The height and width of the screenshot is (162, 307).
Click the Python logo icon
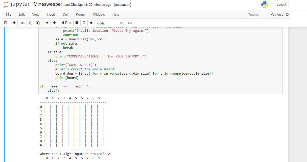[265, 5]
